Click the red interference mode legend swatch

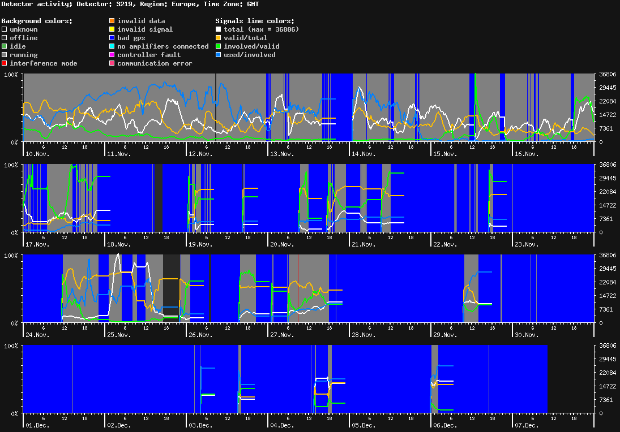[5, 63]
